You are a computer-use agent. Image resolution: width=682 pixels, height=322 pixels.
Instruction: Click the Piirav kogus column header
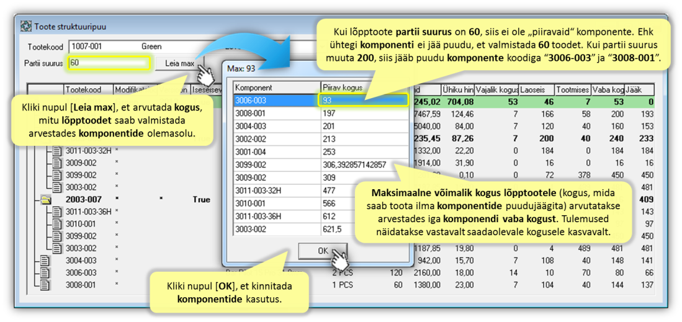(364, 87)
